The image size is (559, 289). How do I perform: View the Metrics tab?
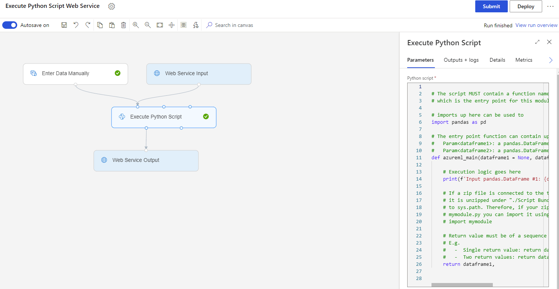tap(524, 60)
